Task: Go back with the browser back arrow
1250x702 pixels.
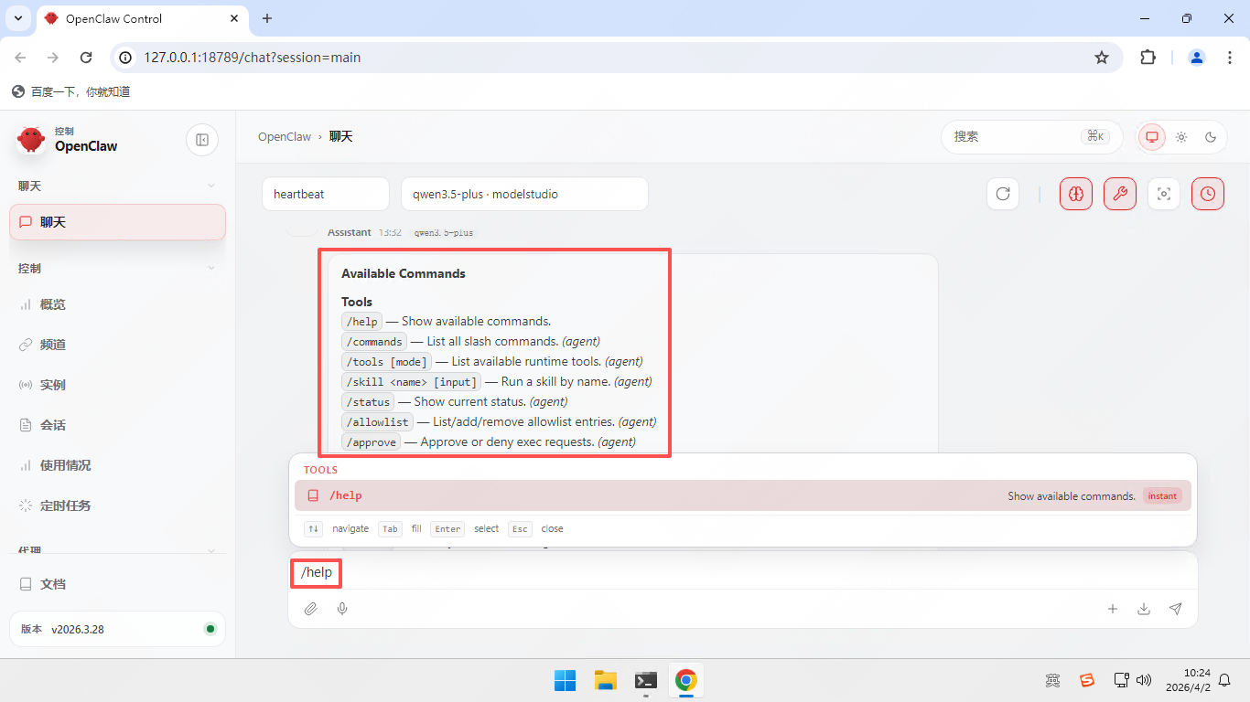Action: pos(20,58)
